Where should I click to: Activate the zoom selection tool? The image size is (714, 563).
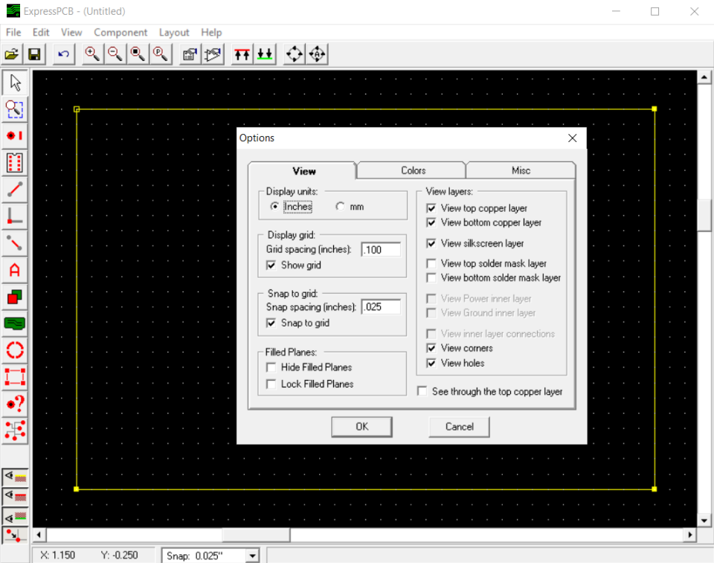pyautogui.click(x=13, y=109)
